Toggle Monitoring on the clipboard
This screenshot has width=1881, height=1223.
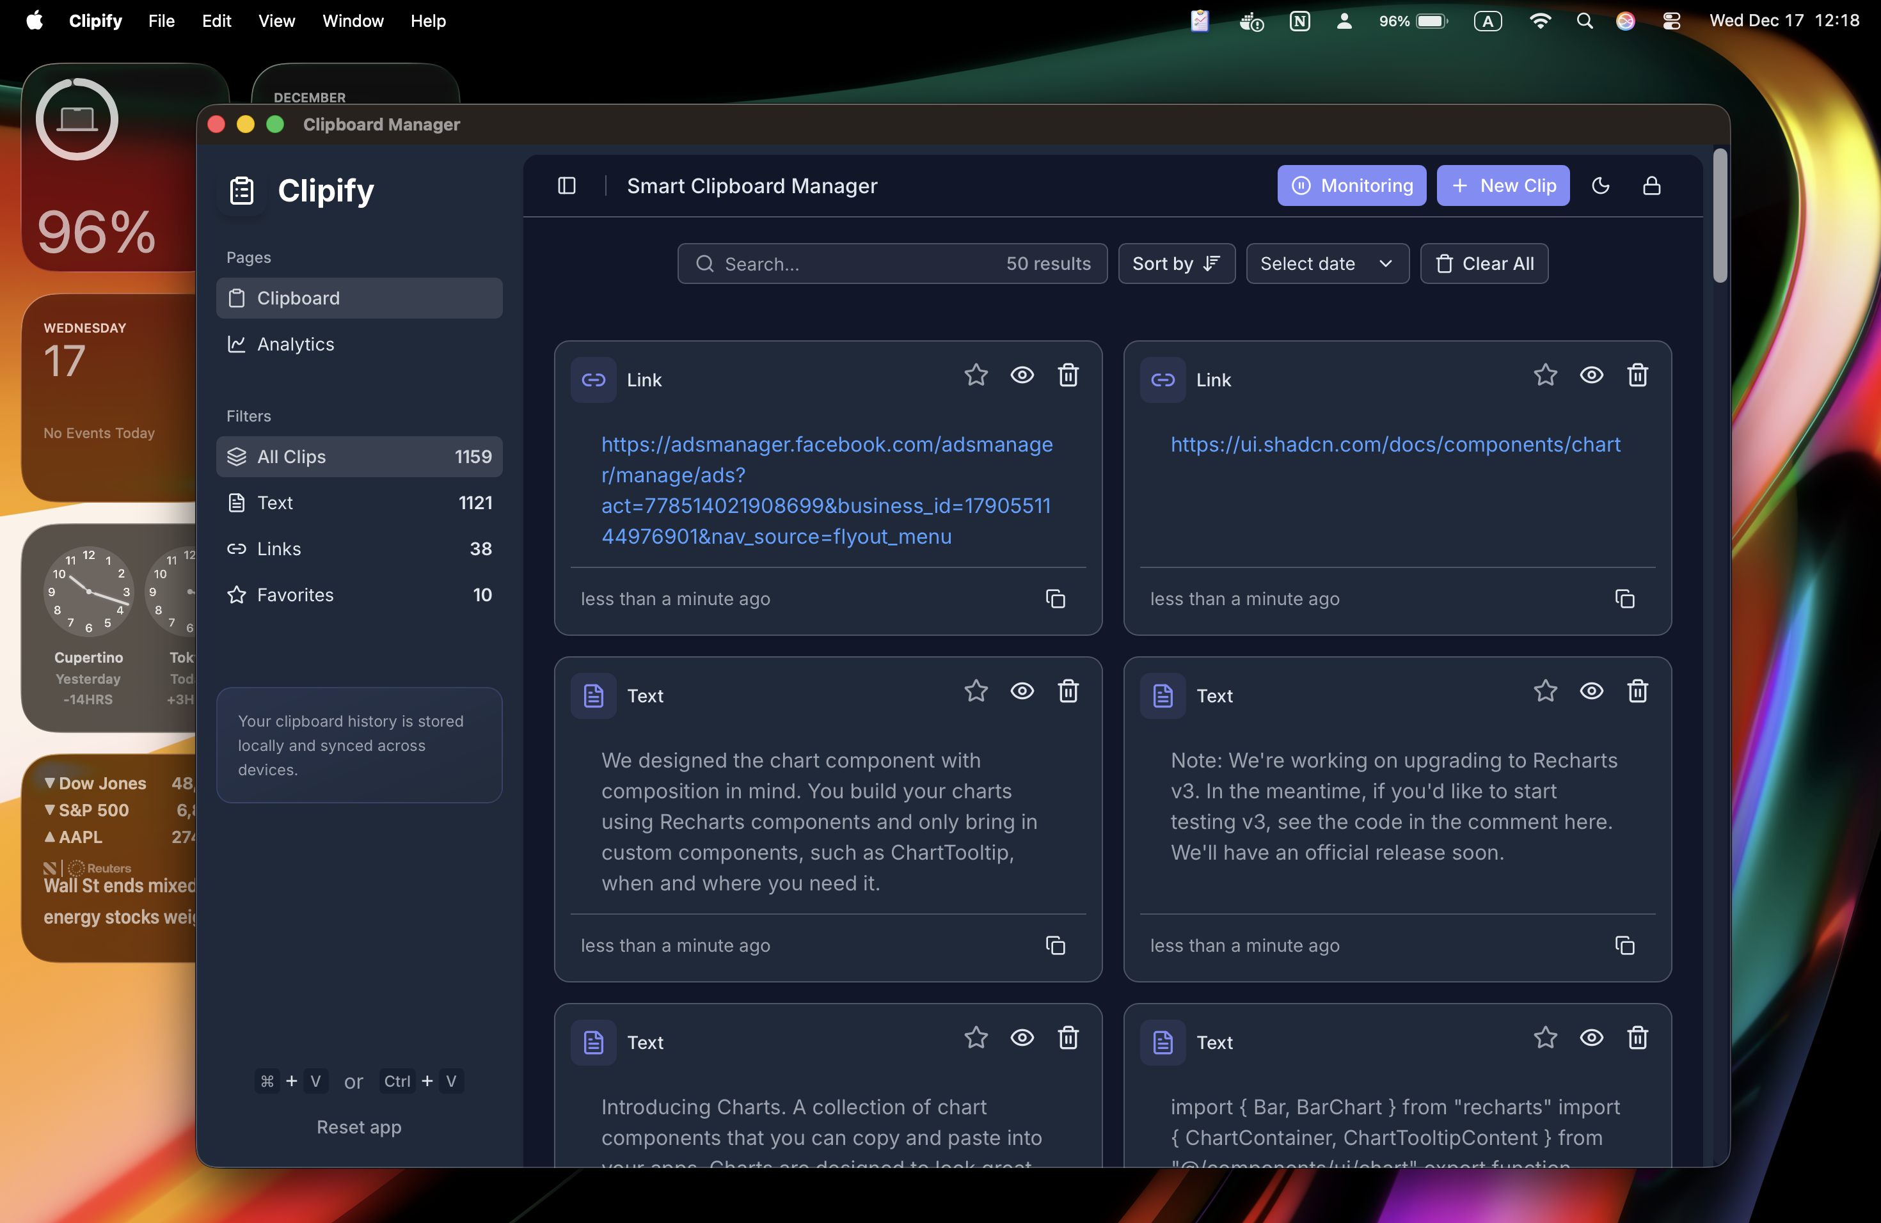pos(1351,185)
